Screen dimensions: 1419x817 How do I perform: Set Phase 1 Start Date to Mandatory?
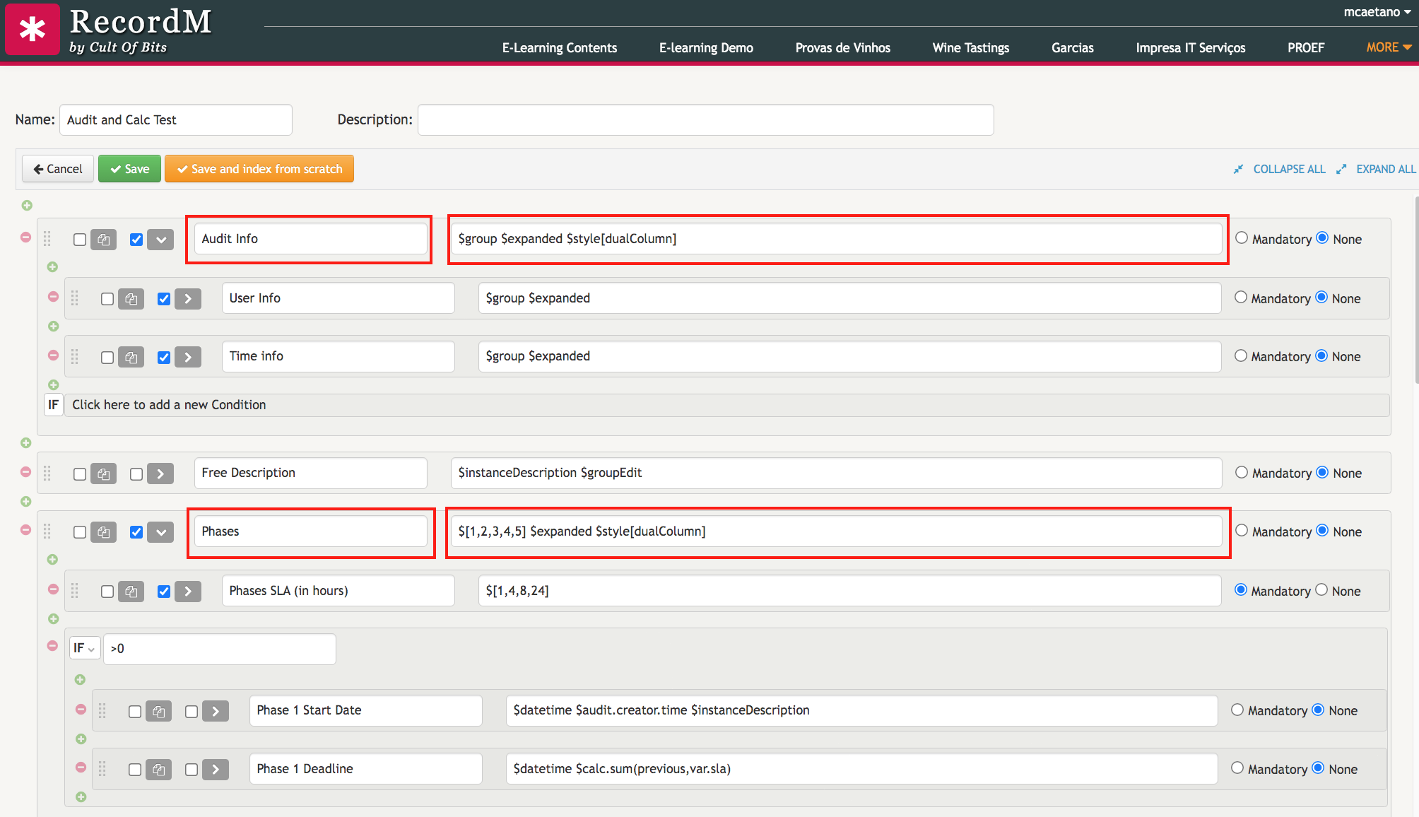click(1237, 710)
